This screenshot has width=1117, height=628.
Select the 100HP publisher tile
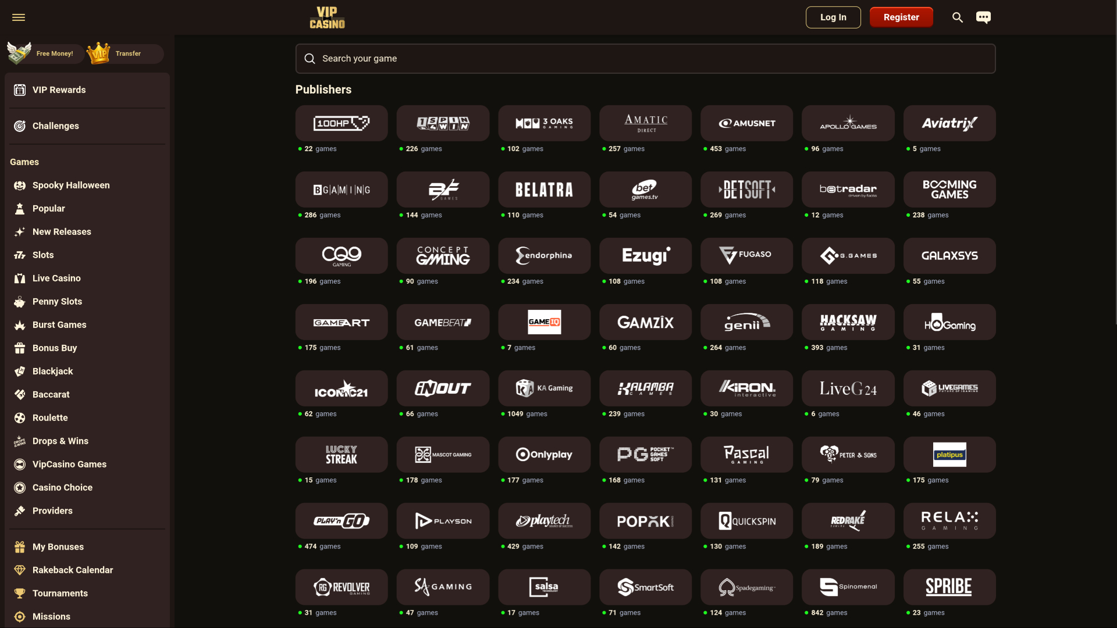tap(341, 123)
